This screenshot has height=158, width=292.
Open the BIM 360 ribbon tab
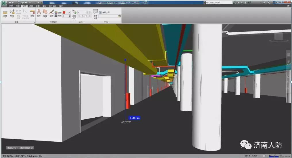[x=52, y=6]
